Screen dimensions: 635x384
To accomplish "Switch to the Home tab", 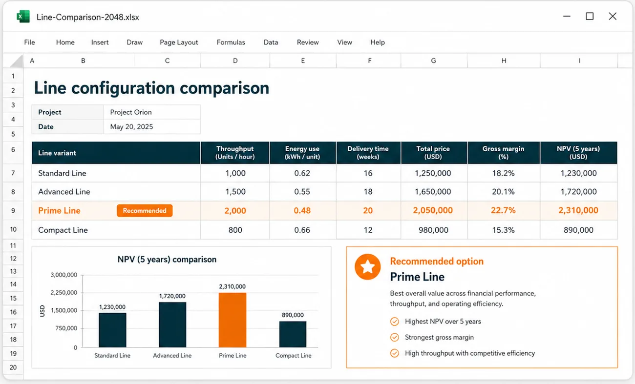I will tap(65, 42).
